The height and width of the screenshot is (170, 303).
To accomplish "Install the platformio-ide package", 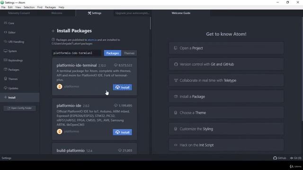I will coord(123,132).
